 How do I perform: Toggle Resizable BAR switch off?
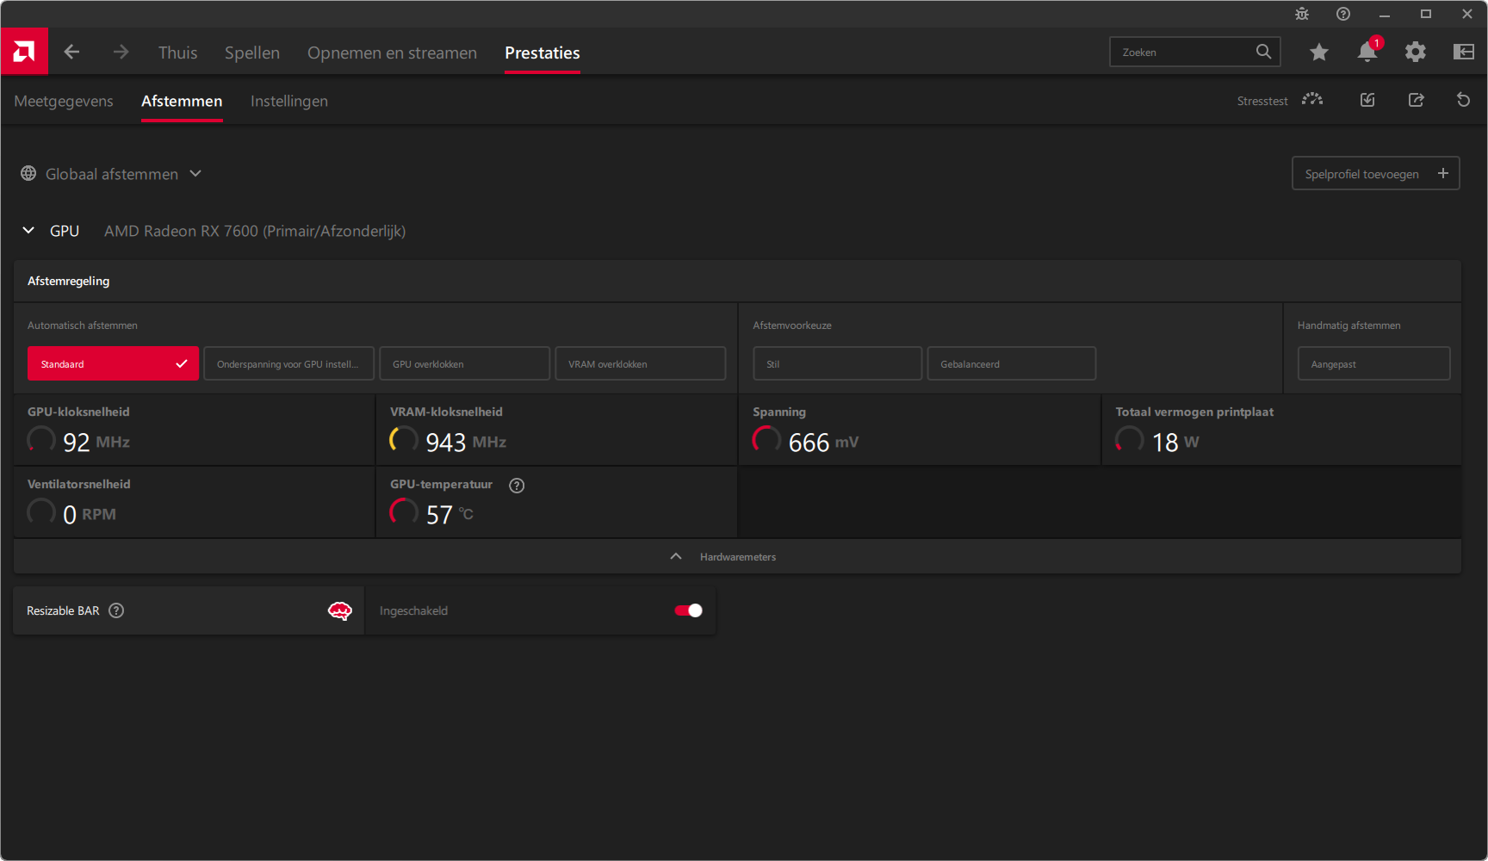[x=688, y=610]
